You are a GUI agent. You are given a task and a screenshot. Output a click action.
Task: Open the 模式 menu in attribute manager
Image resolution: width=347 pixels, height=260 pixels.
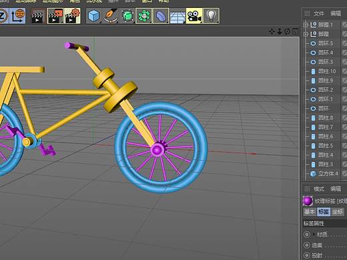click(319, 189)
